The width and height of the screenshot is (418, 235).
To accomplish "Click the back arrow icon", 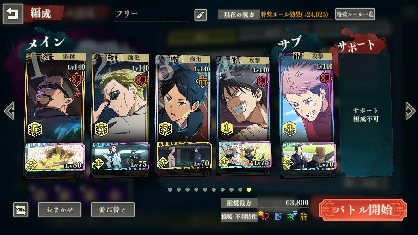I will coord(13,14).
